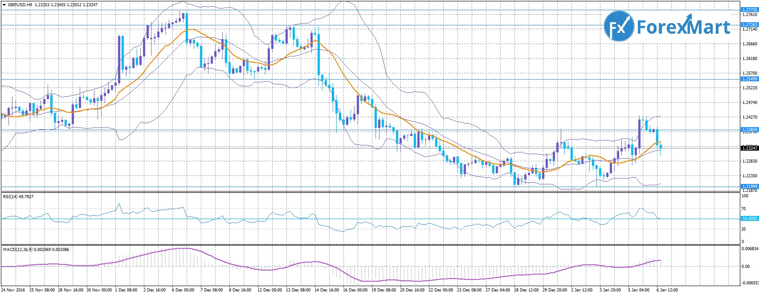
Task: Click the 27 Dec 04:00 time label
Action: pyautogui.click(x=498, y=290)
